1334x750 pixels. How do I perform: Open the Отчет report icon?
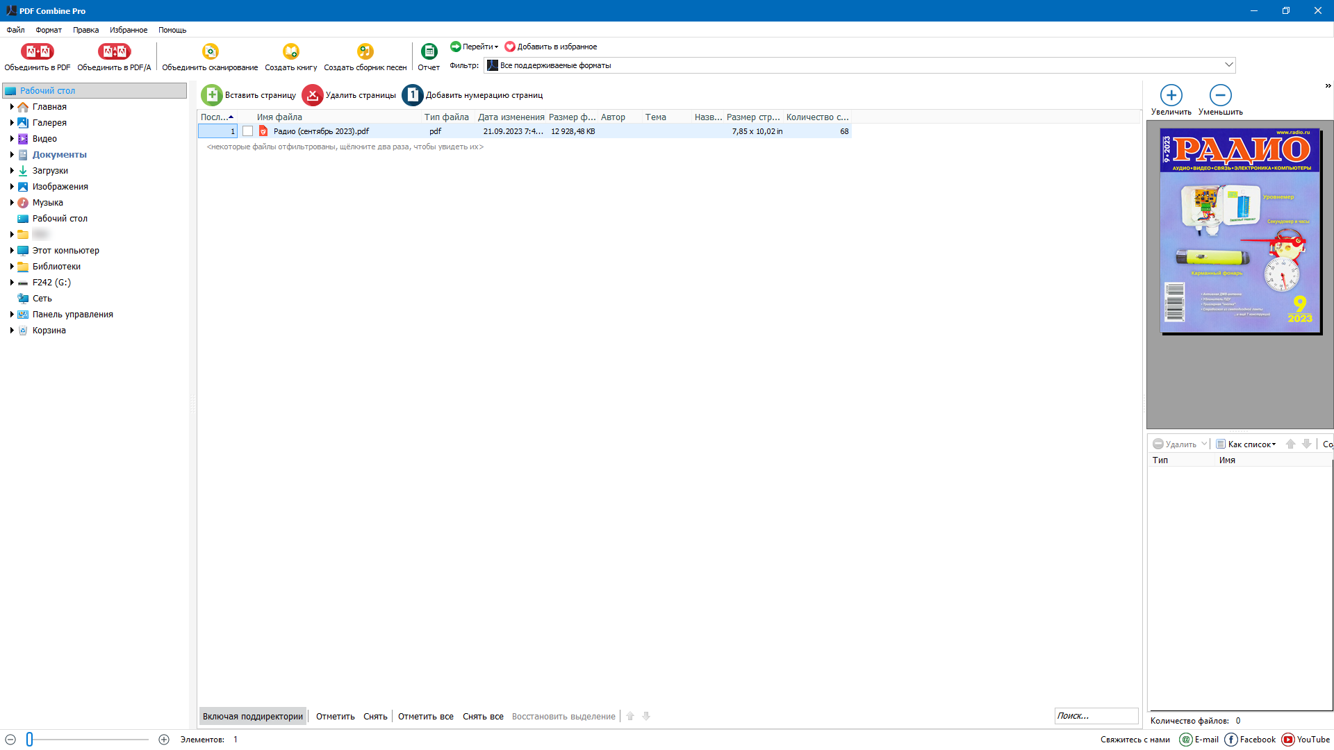[429, 51]
